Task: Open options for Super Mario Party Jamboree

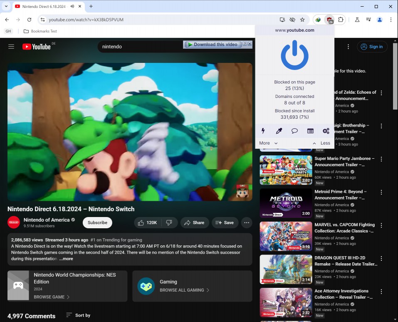Action: [381, 159]
